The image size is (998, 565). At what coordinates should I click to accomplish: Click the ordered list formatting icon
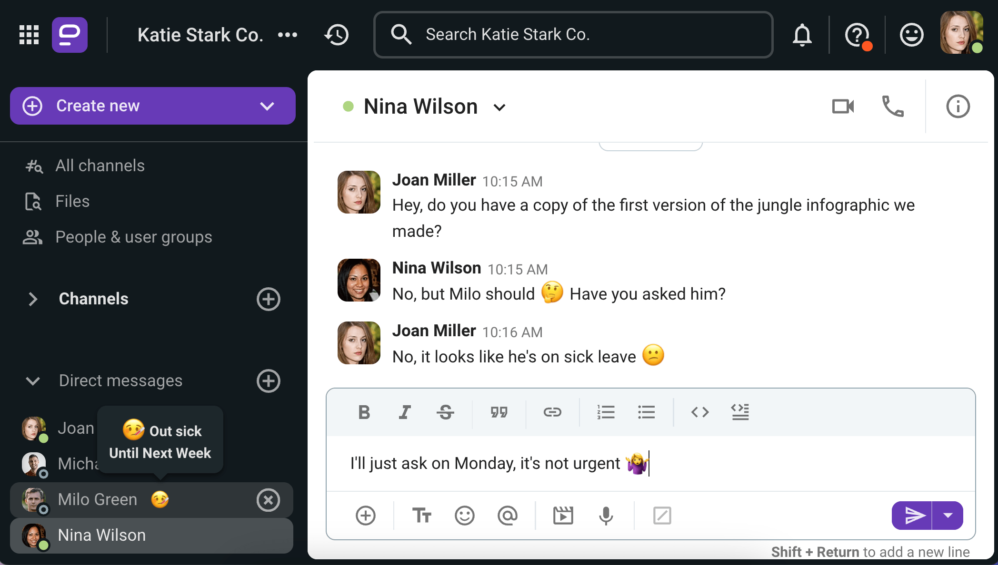pos(606,412)
